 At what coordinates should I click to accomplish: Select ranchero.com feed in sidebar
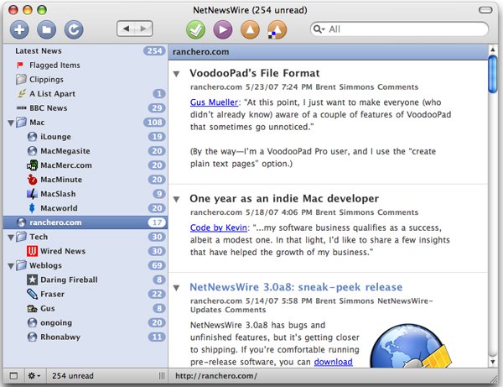coord(86,222)
